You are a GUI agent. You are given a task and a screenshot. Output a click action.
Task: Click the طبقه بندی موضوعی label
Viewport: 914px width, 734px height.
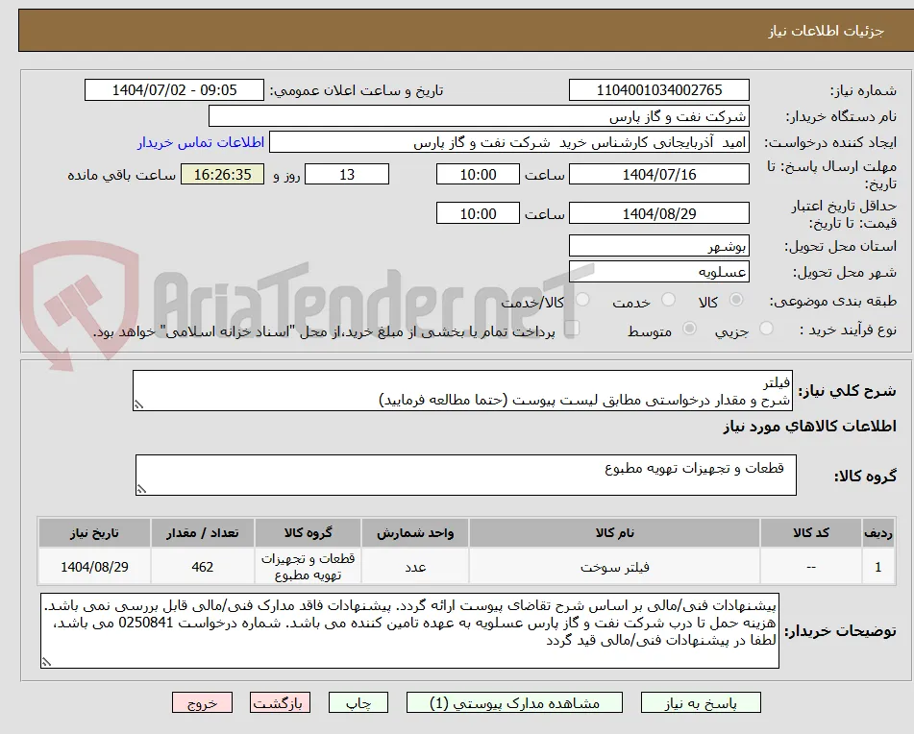point(833,301)
